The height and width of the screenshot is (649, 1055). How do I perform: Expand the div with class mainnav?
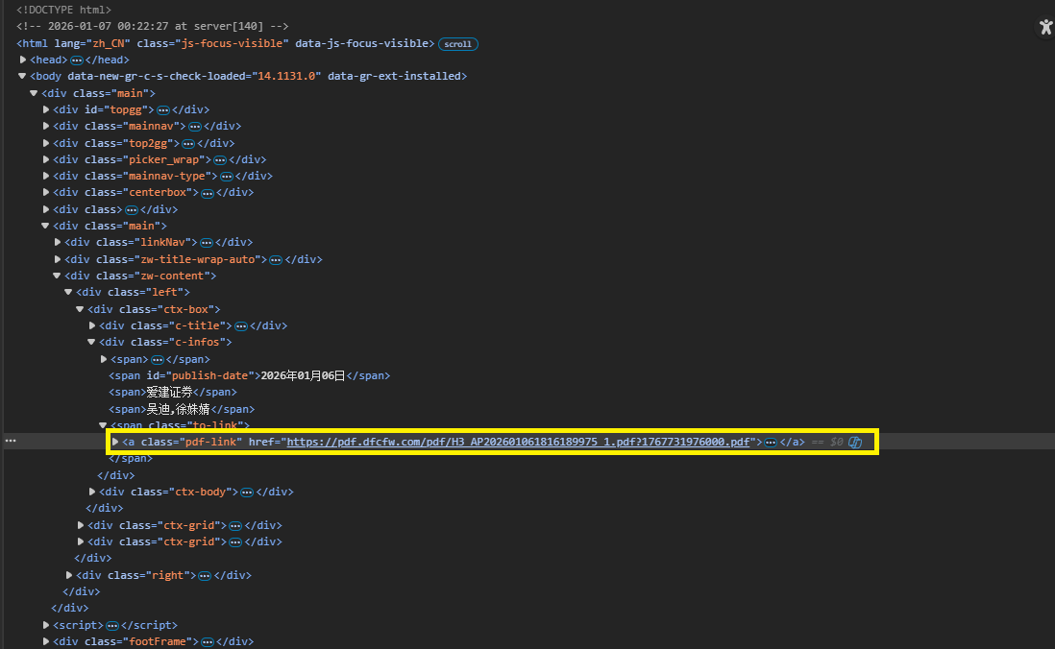[46, 126]
